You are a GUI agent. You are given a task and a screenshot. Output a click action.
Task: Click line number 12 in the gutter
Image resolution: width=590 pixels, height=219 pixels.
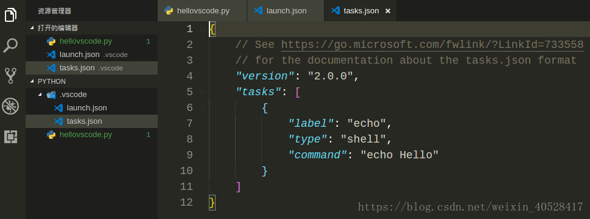coord(187,203)
